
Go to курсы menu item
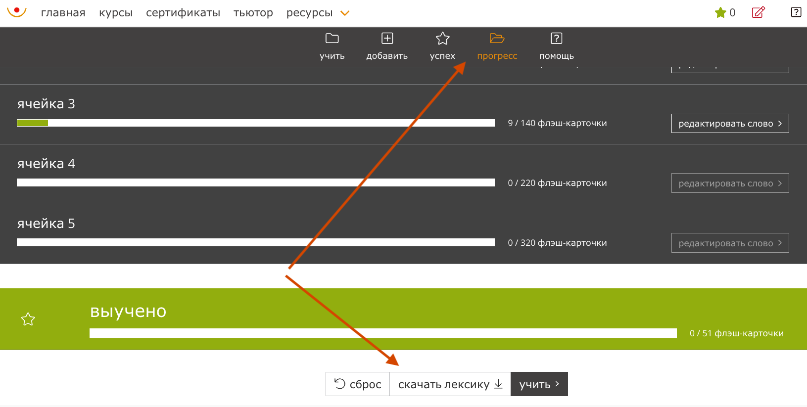click(x=116, y=13)
